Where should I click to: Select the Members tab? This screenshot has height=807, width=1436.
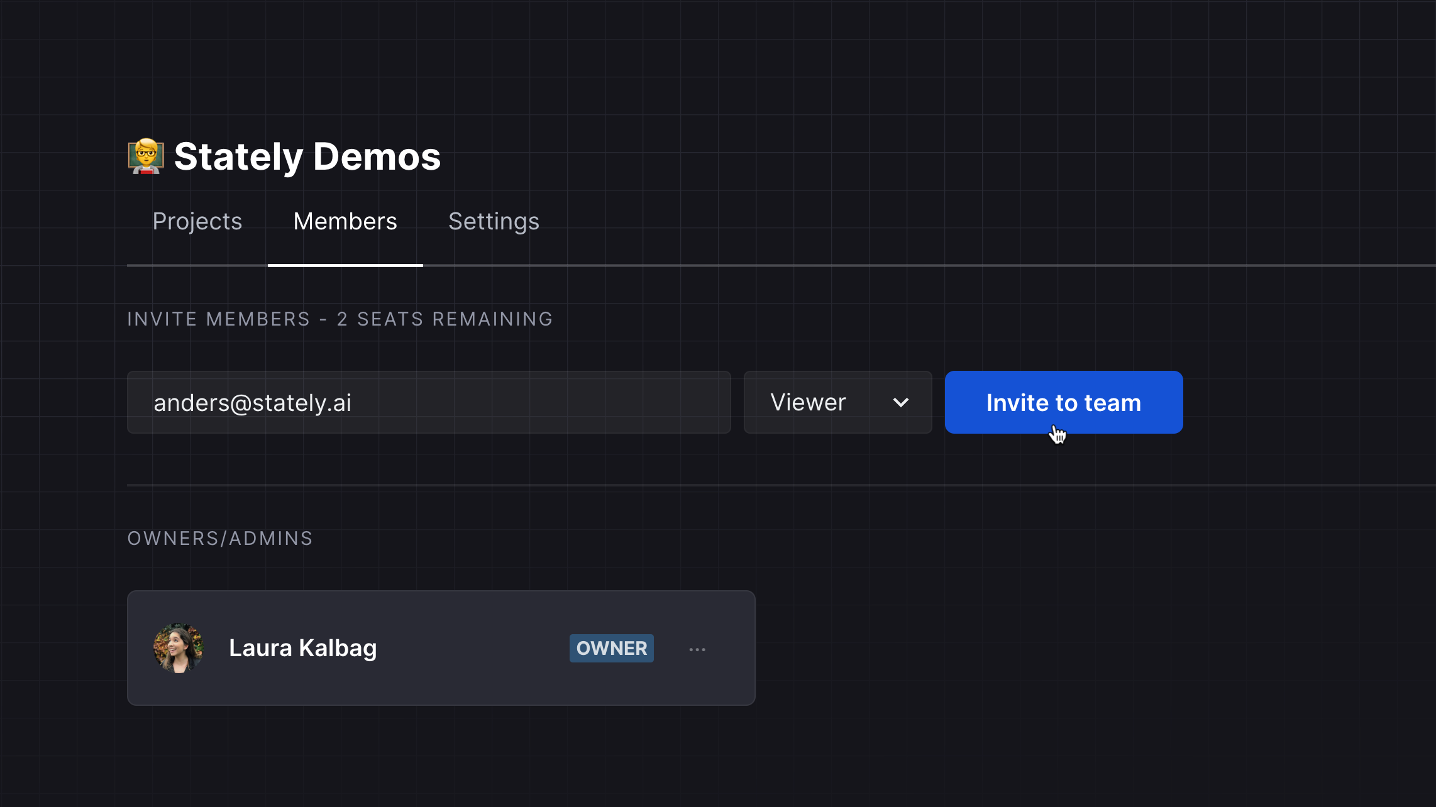point(345,221)
